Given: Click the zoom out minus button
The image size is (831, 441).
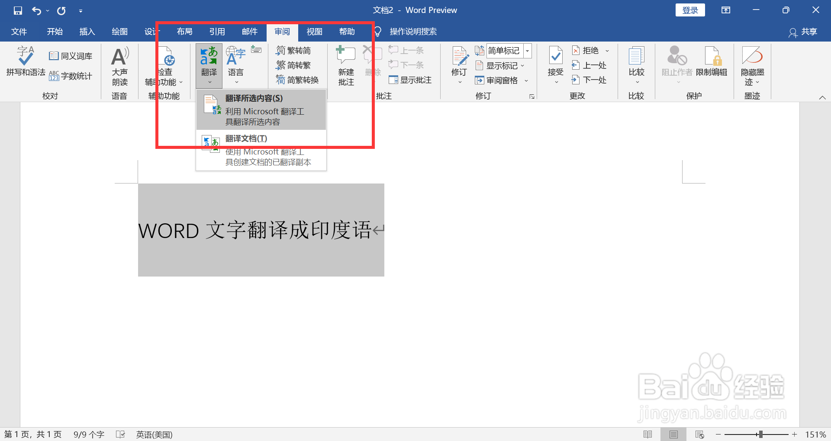Looking at the screenshot, I should tap(718, 434).
